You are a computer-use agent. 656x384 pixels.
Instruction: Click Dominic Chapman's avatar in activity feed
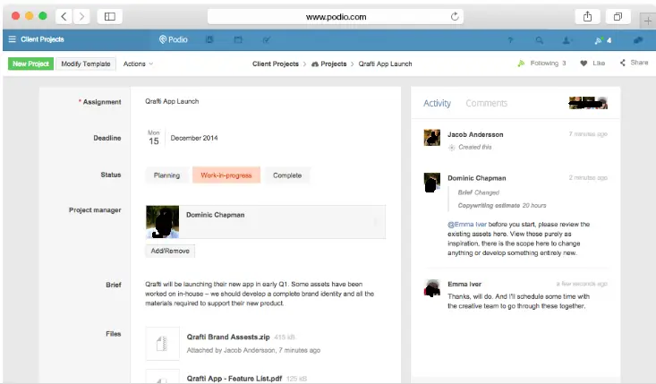click(x=431, y=183)
